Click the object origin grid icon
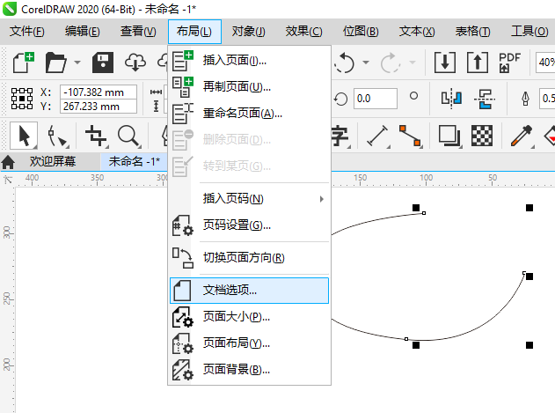 pos(22,99)
